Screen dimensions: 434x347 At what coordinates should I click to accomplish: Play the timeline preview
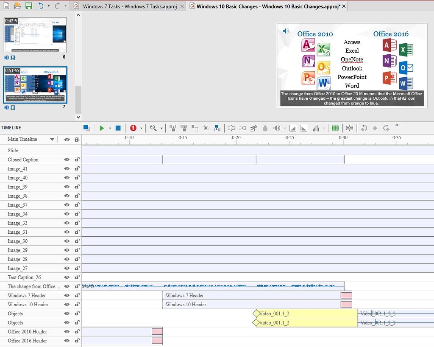point(102,128)
